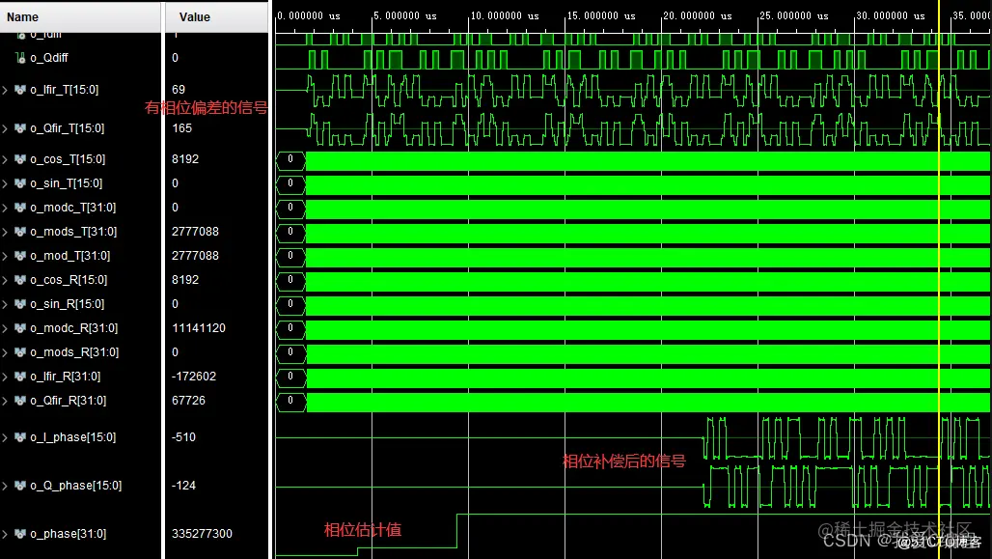Screen dimensions: 992x559
Task: Expand the o_Q_phase[15:0] signal bus
Action: (5, 486)
